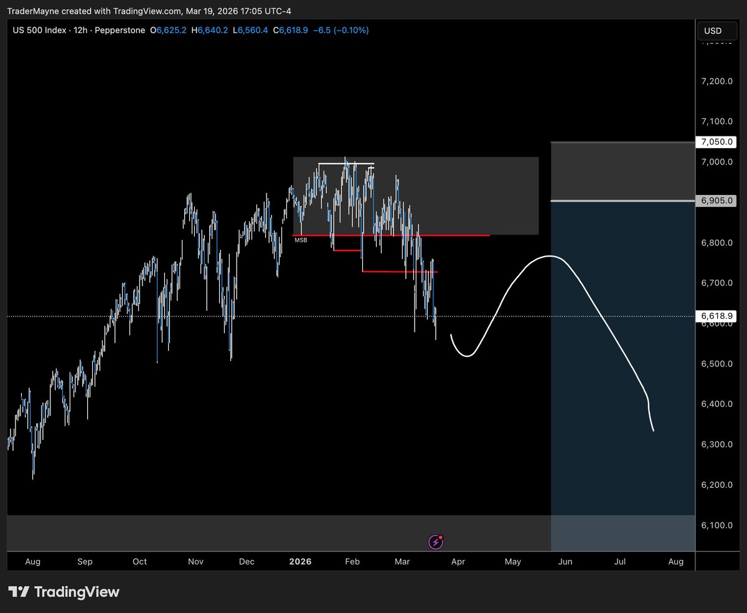This screenshot has width=747, height=613.
Task: Click the open value O6,625.2
Action: tap(167, 30)
